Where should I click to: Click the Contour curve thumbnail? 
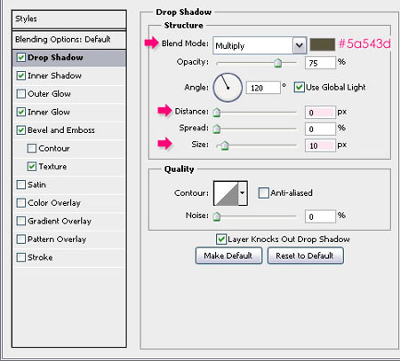coord(226,193)
